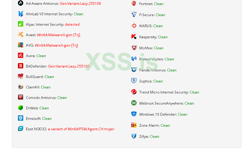
Task: Click the Sophos blue shield icon
Action: click(134, 81)
